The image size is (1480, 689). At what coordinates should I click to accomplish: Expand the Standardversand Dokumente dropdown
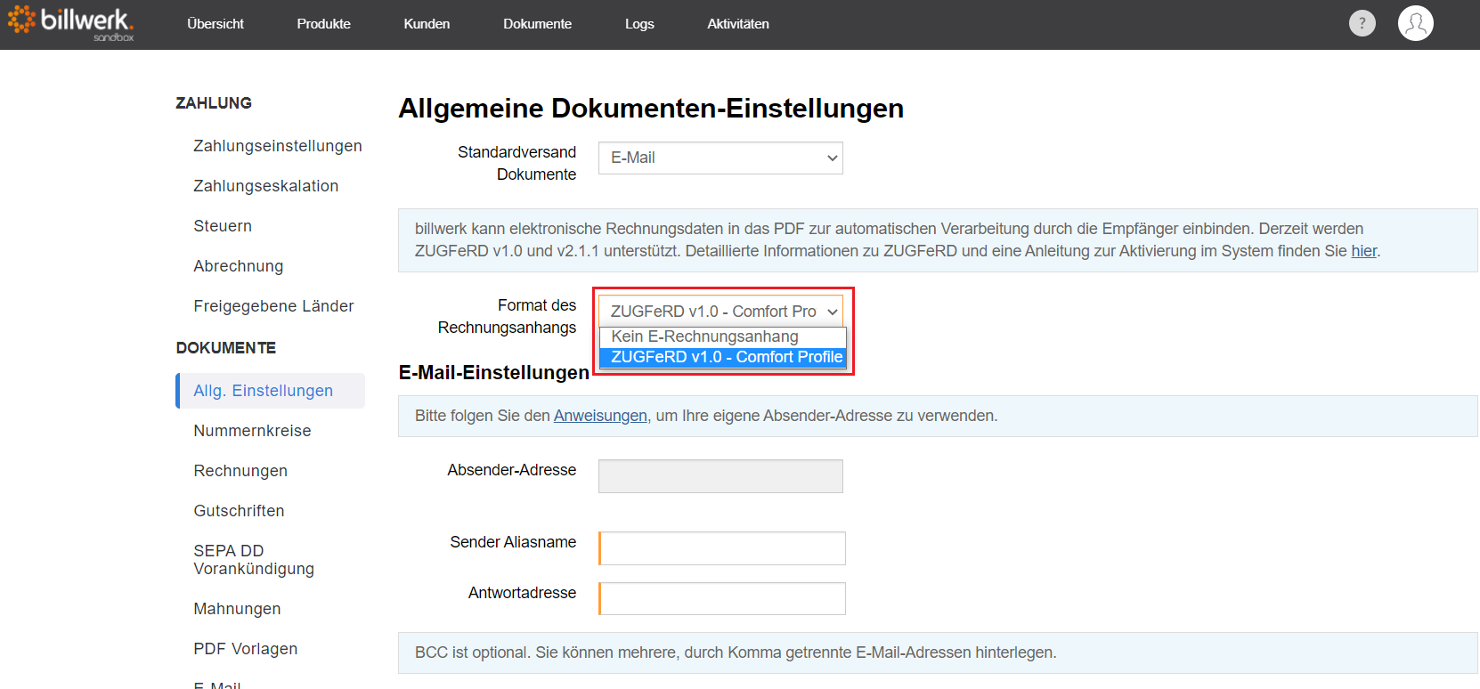[x=720, y=158]
